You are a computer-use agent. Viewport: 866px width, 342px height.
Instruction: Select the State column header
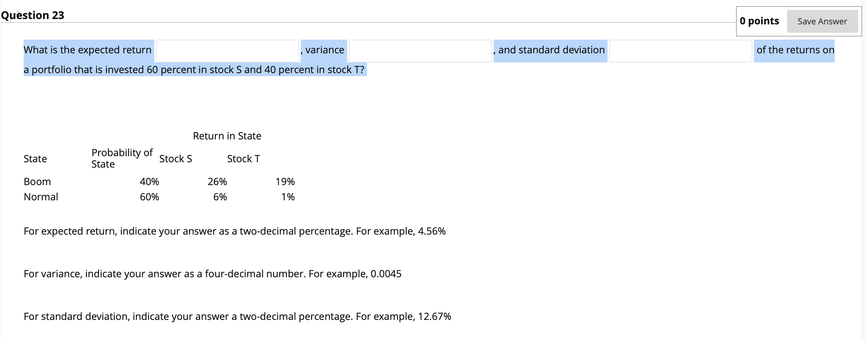(35, 158)
